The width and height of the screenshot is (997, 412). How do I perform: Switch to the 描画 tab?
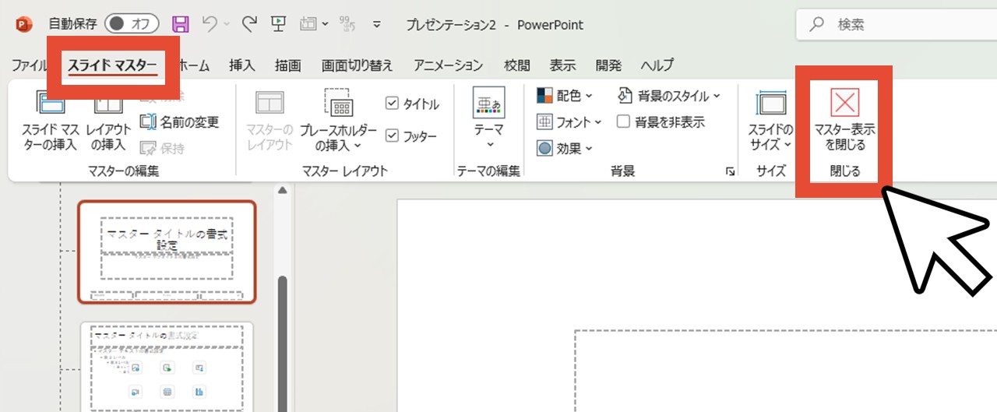click(x=287, y=65)
